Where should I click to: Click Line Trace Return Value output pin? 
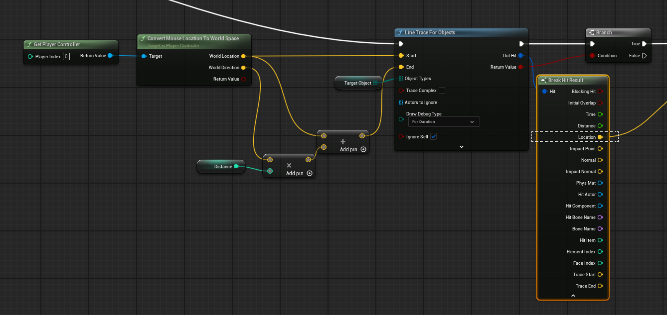point(521,67)
